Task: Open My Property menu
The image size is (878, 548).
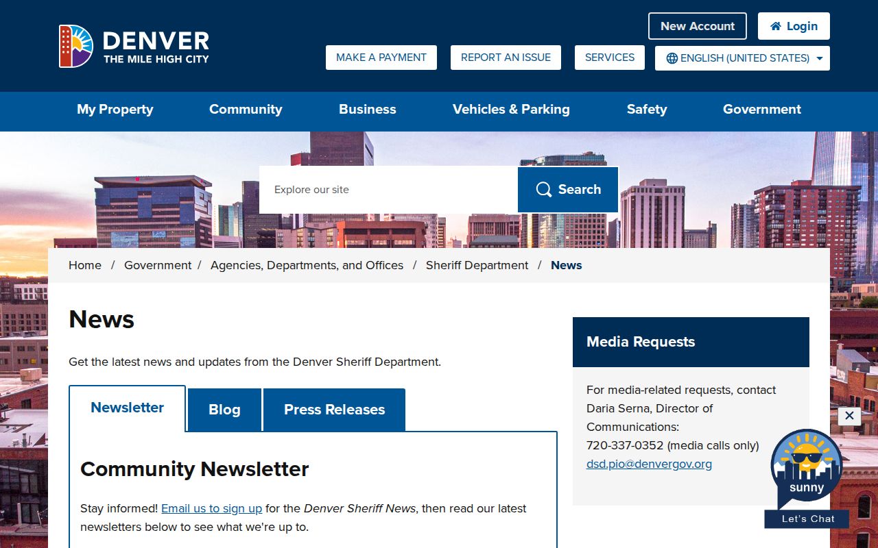Action: pyautogui.click(x=115, y=110)
